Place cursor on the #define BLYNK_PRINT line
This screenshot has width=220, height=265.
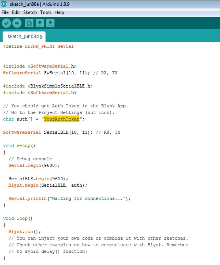[x=38, y=46]
